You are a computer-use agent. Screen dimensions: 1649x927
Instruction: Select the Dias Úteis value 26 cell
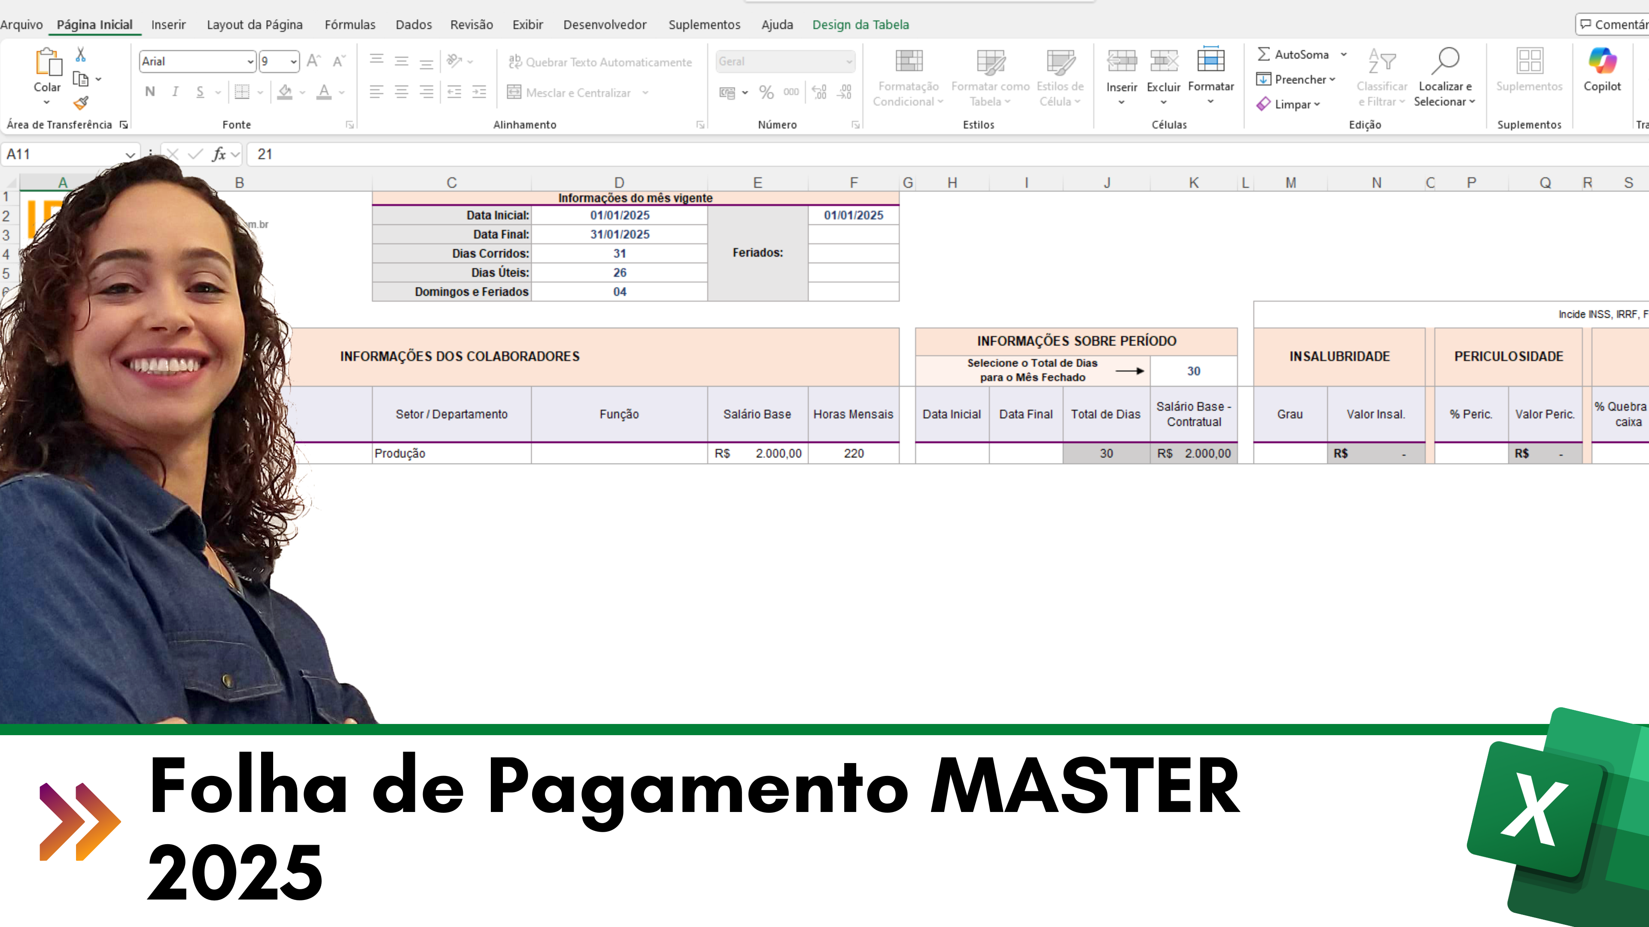pos(619,273)
